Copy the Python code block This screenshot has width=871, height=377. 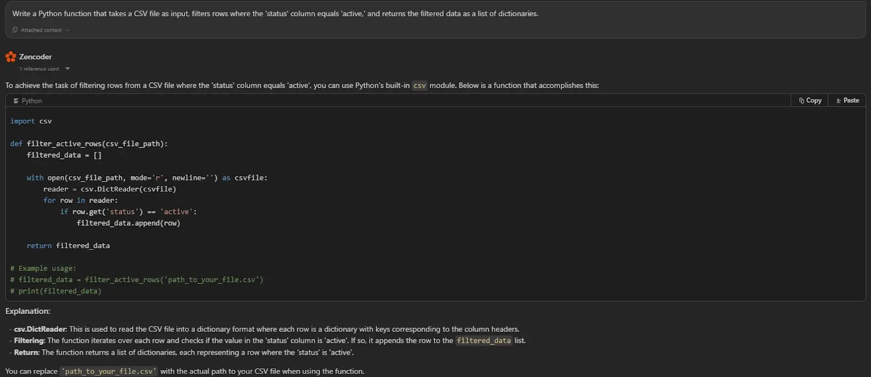pyautogui.click(x=809, y=101)
